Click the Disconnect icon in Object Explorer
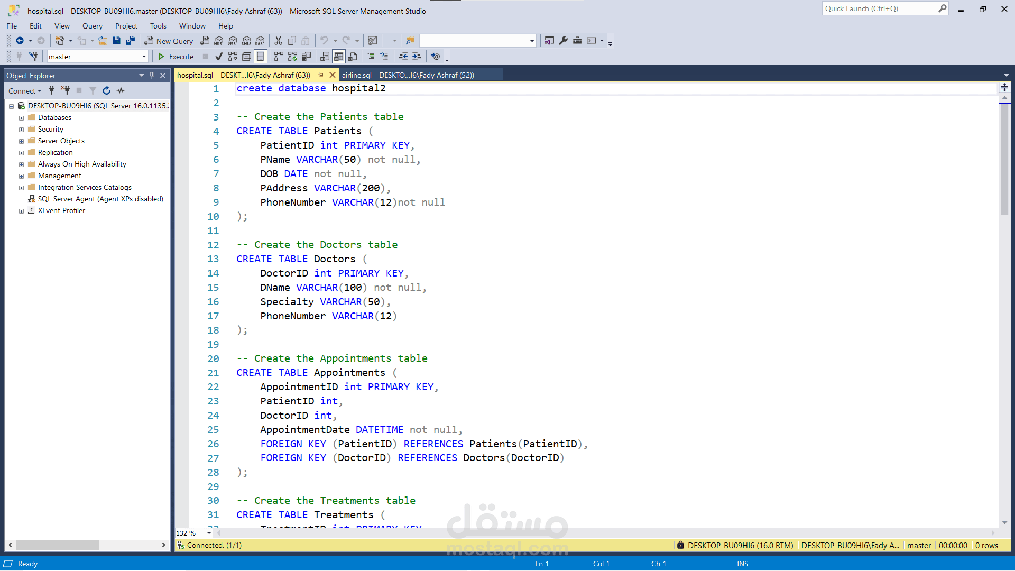Image resolution: width=1015 pixels, height=571 pixels. point(66,90)
